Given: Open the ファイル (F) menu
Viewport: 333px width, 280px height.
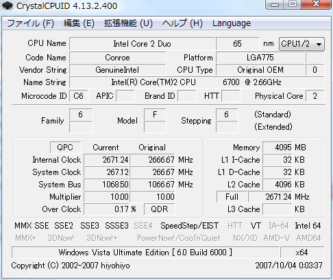Looking at the screenshot, I should coord(30,23).
